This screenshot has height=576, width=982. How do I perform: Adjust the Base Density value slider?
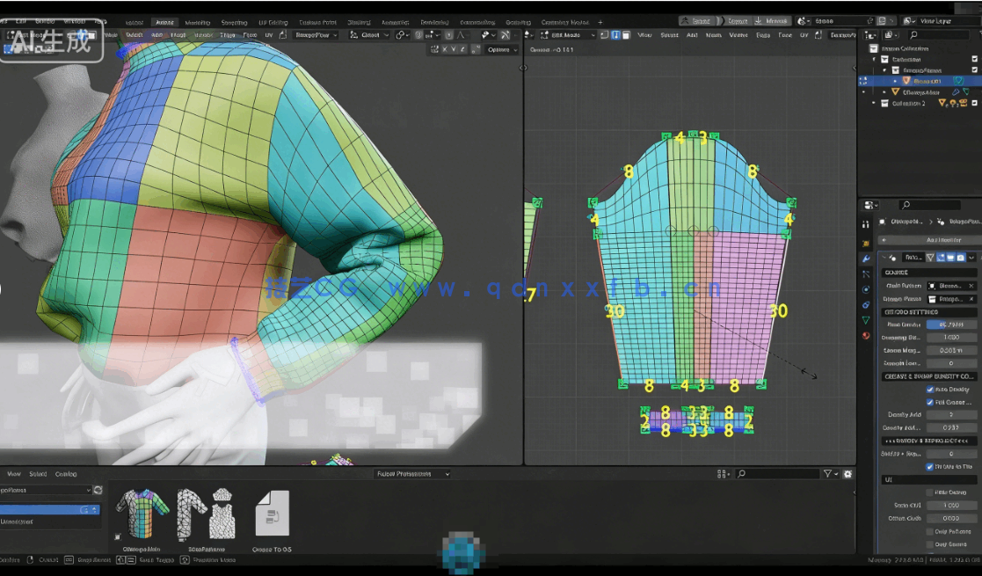(x=953, y=324)
